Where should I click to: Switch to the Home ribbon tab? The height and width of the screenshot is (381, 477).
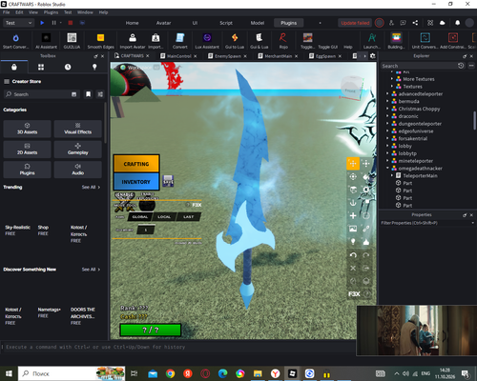tap(132, 23)
